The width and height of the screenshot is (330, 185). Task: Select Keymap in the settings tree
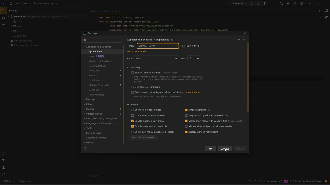[90, 99]
